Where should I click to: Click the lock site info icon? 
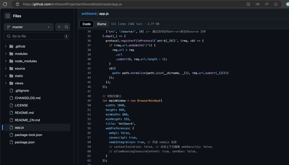coord(17,4)
